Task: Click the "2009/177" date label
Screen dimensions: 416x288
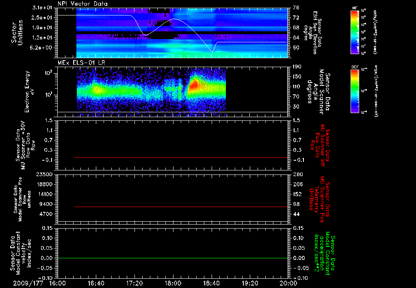Action: pos(28,284)
